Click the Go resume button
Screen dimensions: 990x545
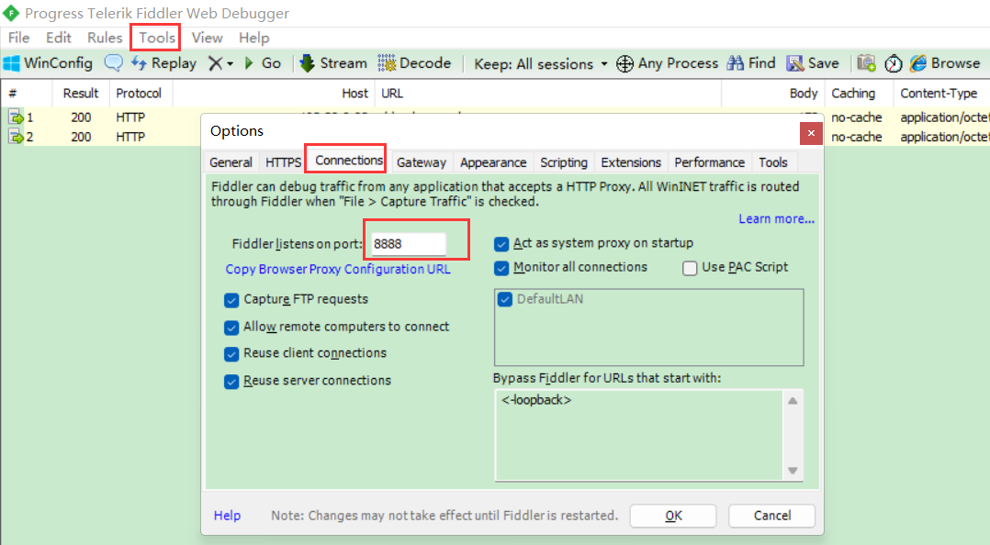[262, 63]
